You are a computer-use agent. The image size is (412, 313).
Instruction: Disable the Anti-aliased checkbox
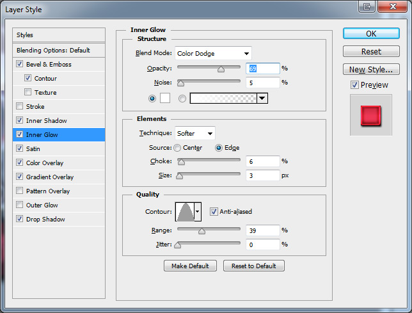point(214,212)
